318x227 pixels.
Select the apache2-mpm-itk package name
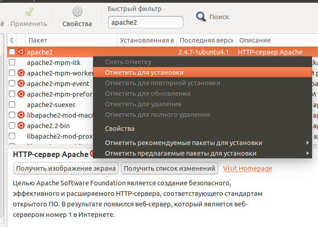(x=54, y=63)
